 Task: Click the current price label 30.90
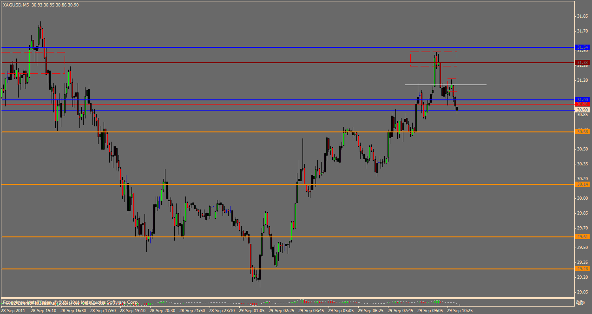click(582, 110)
